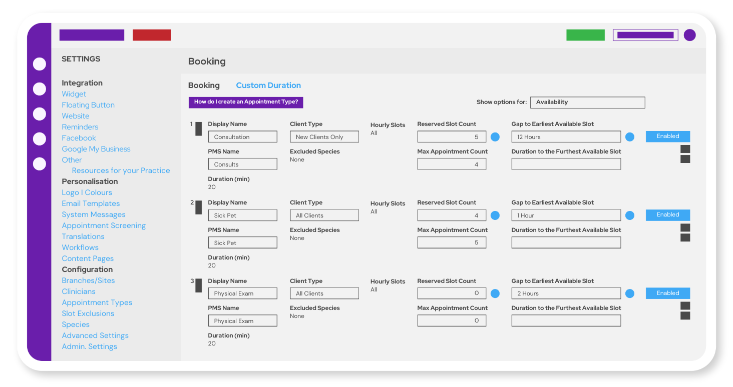Image resolution: width=733 pixels, height=387 pixels.
Task: Open the Show options for Availability dropdown
Action: [x=587, y=102]
